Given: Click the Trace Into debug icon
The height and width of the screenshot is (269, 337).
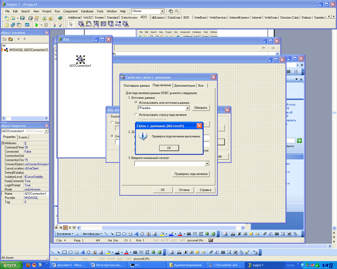Looking at the screenshot, I should pyautogui.click(x=54, y=25).
